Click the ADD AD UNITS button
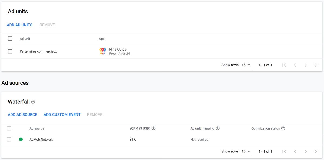324x160 pixels. tap(19, 25)
